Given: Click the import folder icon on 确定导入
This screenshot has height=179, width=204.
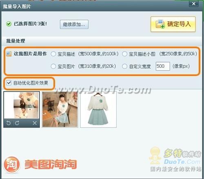Looking at the screenshot, I should click(160, 24).
